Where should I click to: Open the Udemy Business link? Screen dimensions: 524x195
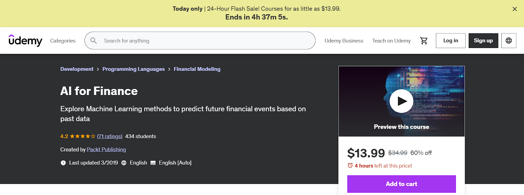[344, 41]
